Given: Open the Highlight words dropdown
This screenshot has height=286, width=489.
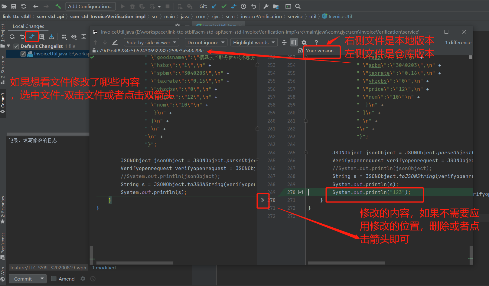Looking at the screenshot, I should [254, 42].
